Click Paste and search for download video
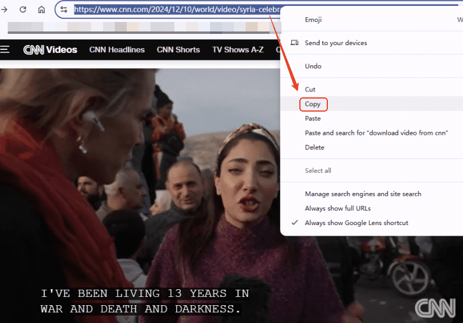 tap(377, 133)
